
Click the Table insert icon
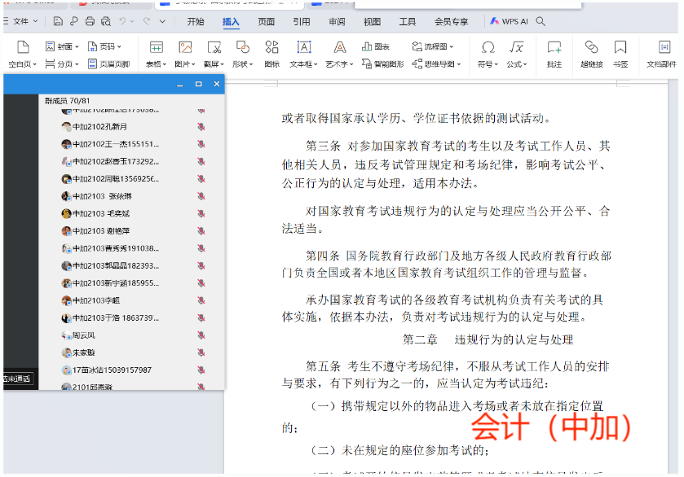pos(156,48)
